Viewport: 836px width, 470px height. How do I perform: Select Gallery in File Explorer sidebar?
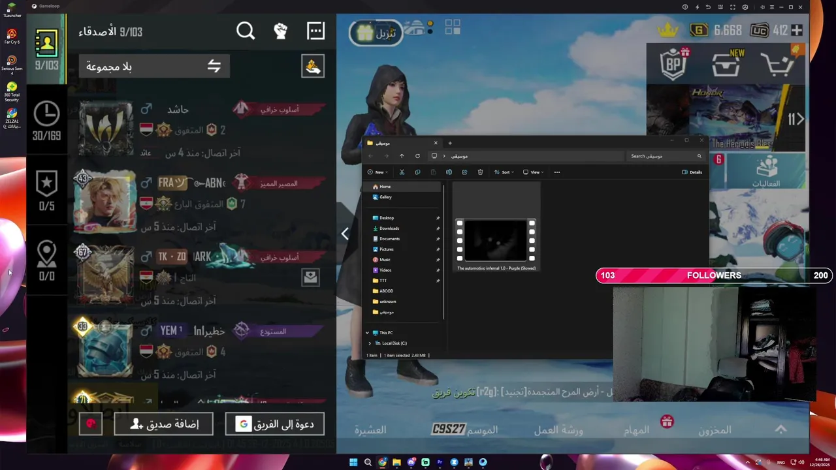pos(403,197)
